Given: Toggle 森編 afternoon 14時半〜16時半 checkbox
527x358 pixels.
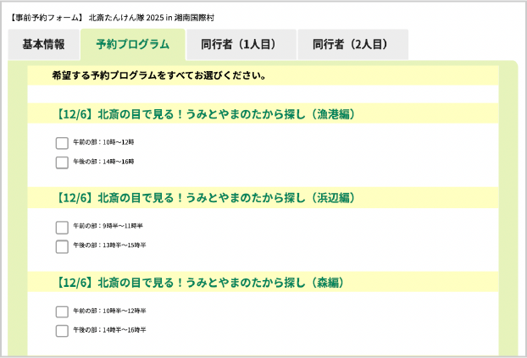Looking at the screenshot, I should pyautogui.click(x=62, y=330).
